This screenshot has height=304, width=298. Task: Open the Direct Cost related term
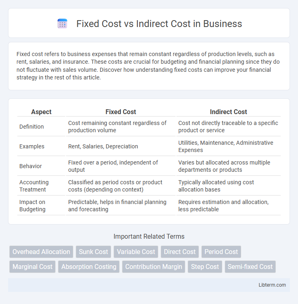click(x=180, y=252)
